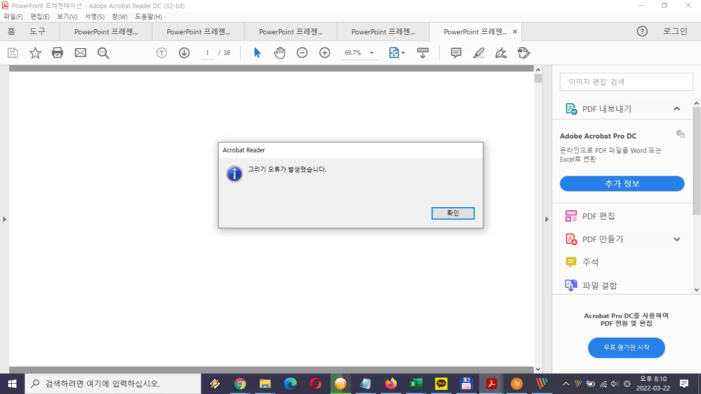Screen dimensions: 701x394
Task: Click the save file icon
Action: (x=13, y=53)
